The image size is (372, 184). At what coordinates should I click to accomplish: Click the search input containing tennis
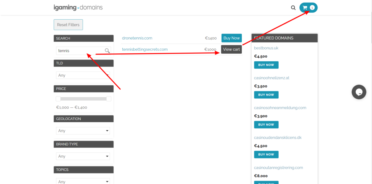click(80, 51)
